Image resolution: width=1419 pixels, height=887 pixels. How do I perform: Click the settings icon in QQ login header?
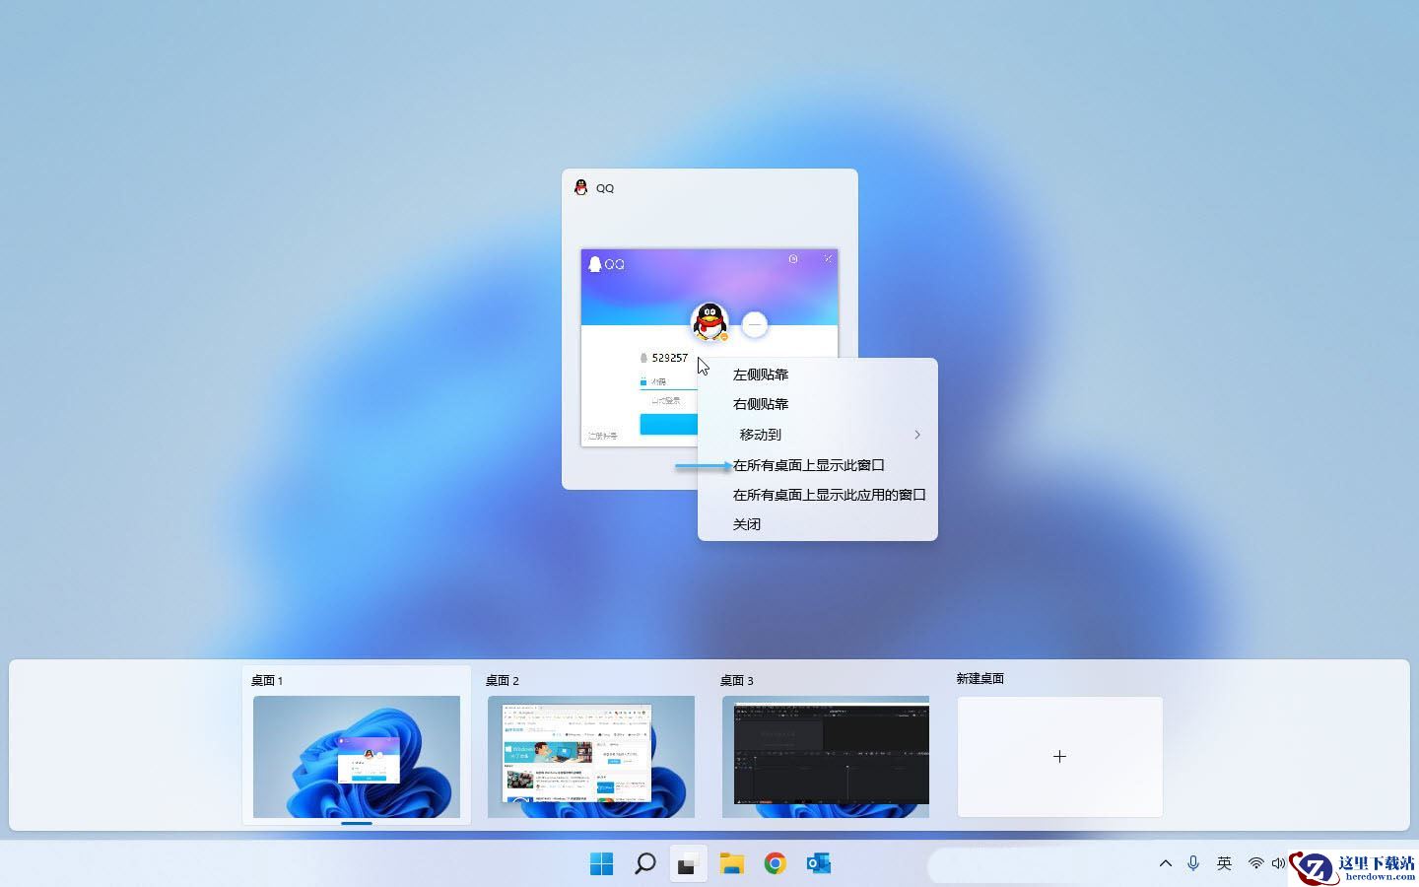[793, 259]
